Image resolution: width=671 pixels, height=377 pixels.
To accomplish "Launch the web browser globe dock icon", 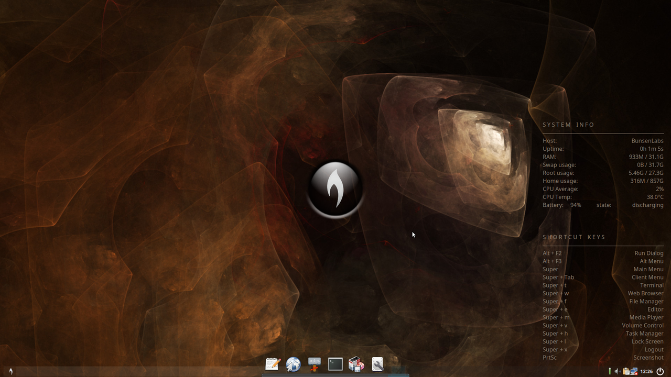I will [x=294, y=364].
